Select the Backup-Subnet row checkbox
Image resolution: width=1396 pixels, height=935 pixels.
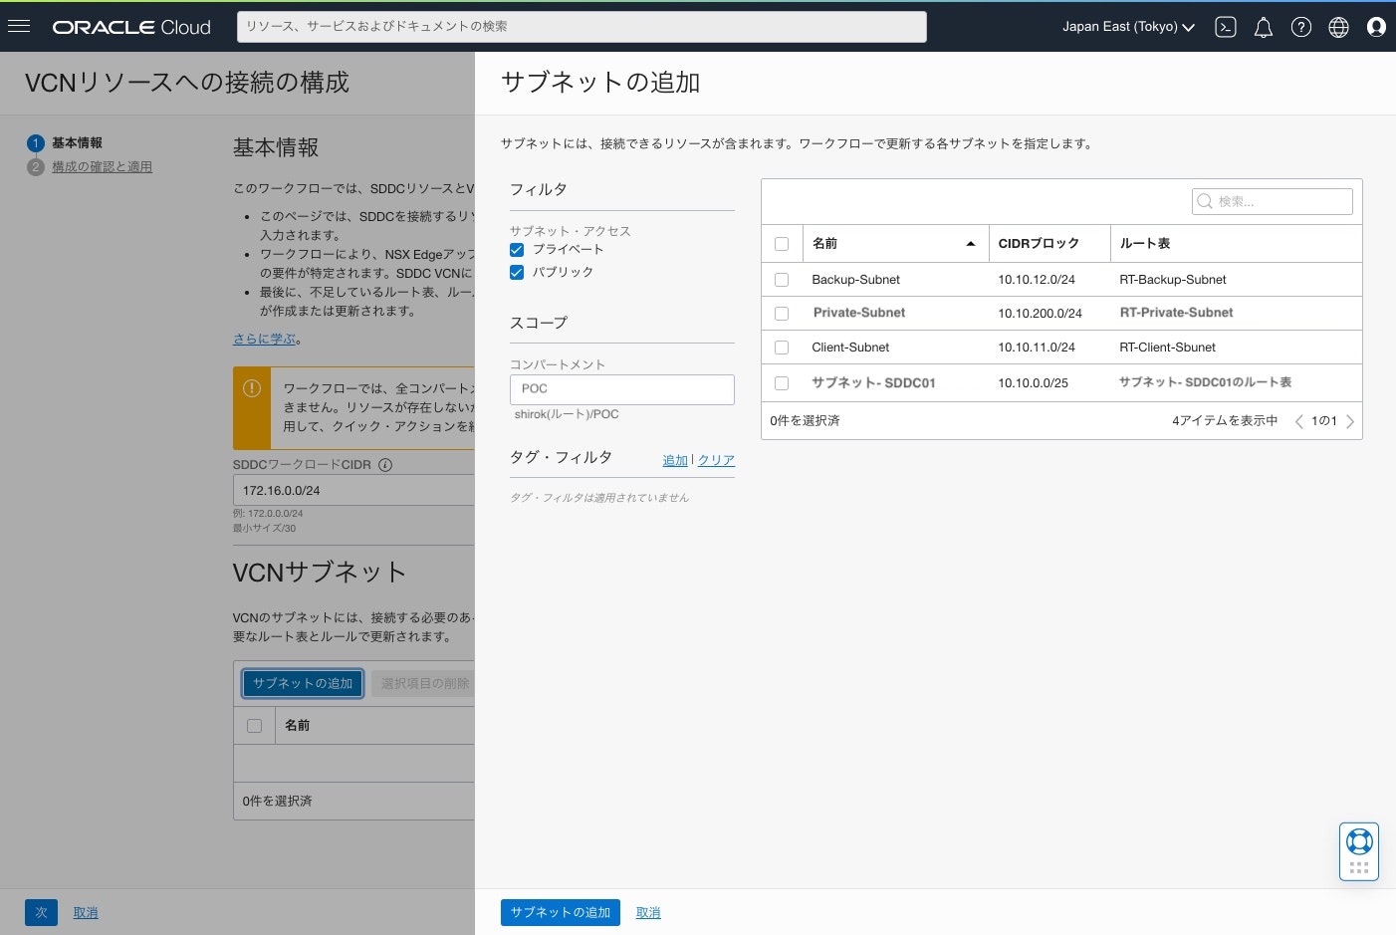coord(782,280)
